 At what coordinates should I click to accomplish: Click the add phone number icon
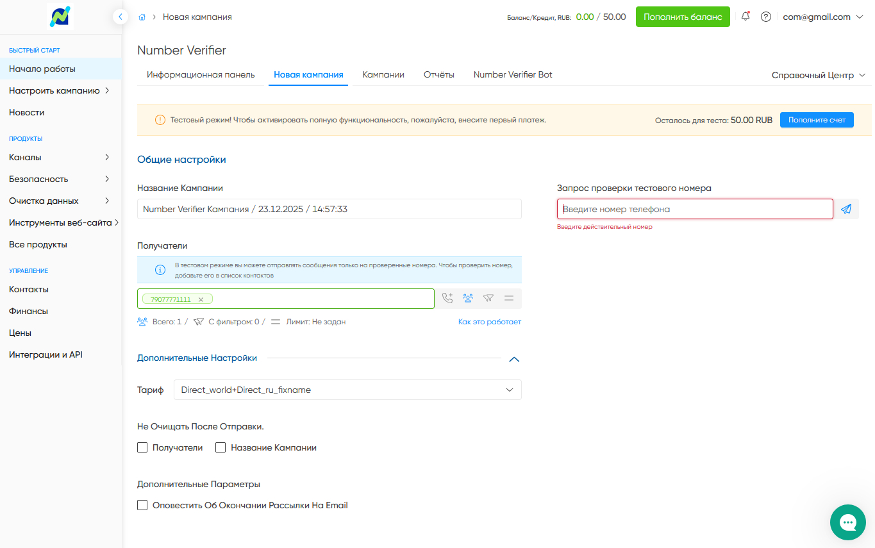coord(447,298)
